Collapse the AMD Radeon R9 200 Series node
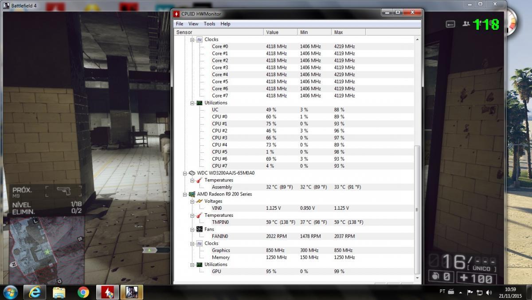The width and height of the screenshot is (532, 300). (185, 194)
